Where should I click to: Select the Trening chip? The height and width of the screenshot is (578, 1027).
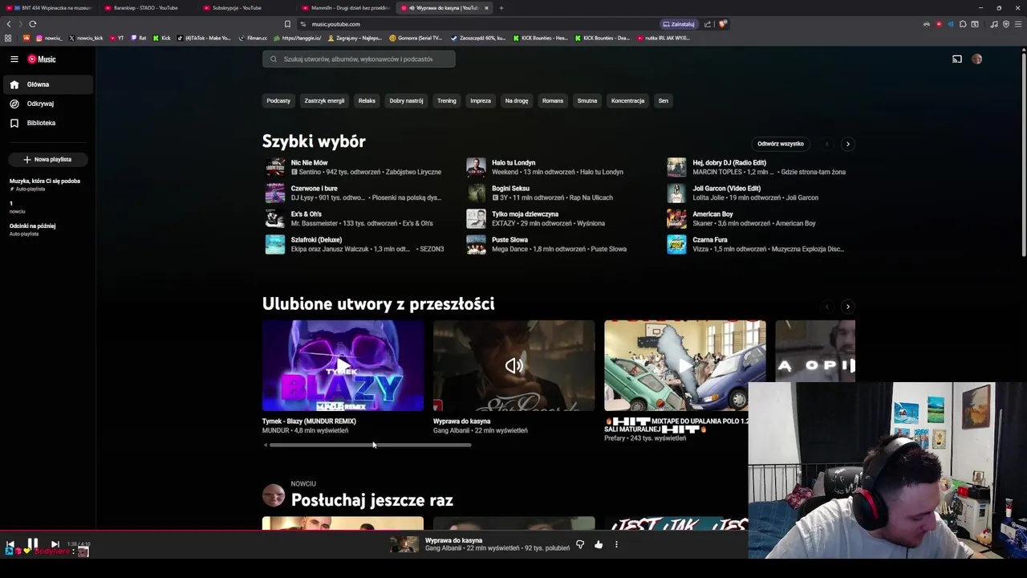(447, 101)
